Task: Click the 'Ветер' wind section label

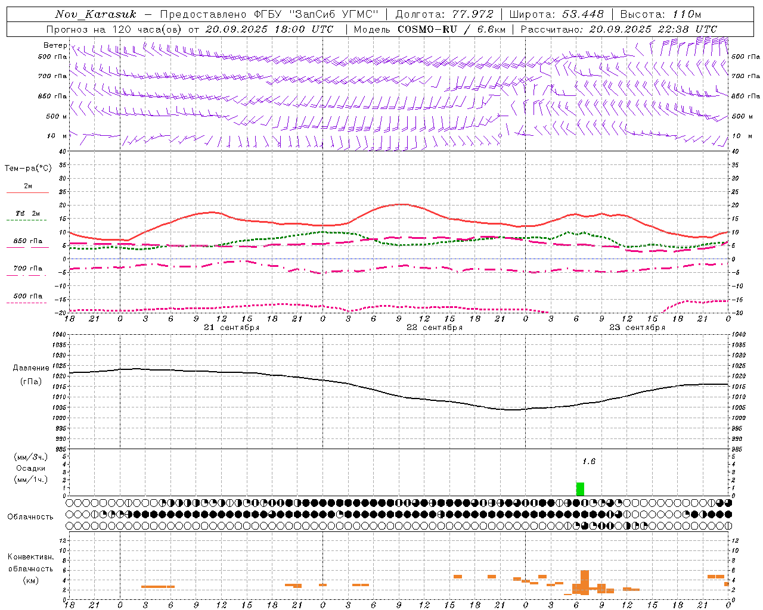Action: [x=55, y=45]
